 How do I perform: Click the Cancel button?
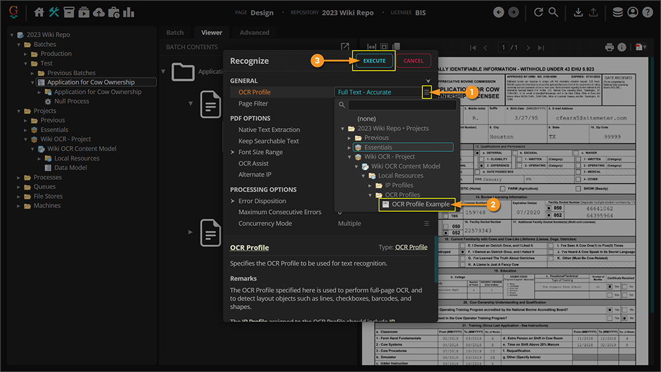click(x=413, y=61)
